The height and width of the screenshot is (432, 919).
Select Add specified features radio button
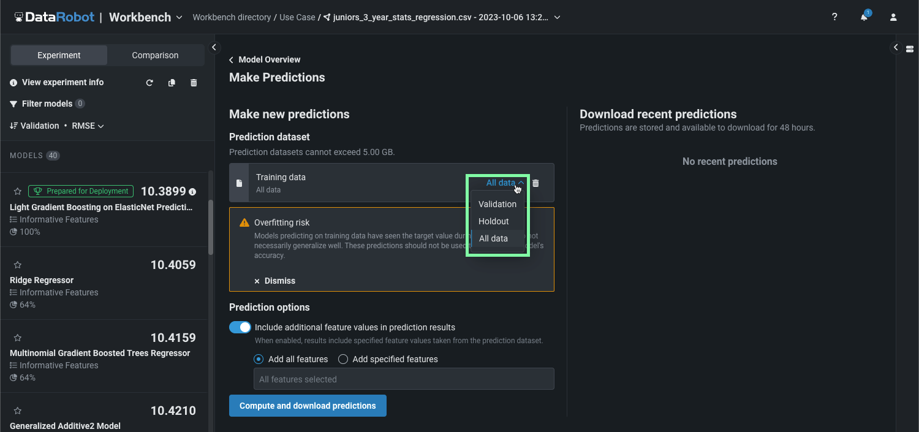[343, 359]
